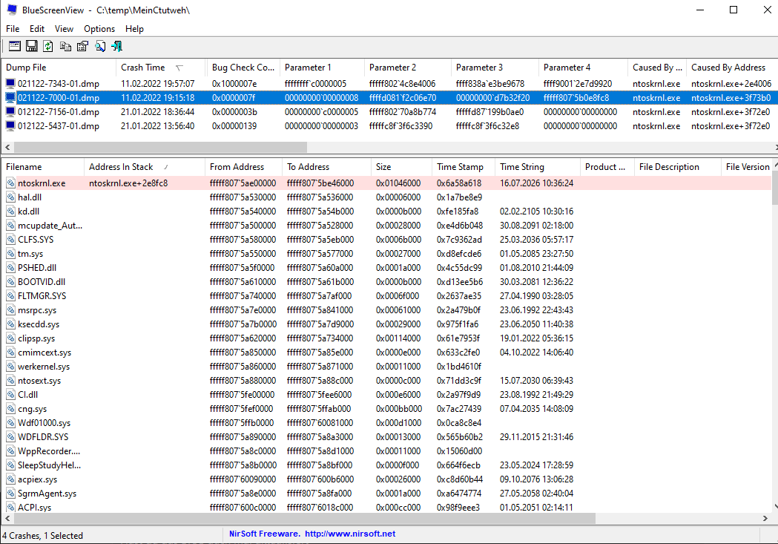Select the acpiex.sys driver row
This screenshot has width=778, height=544.
point(387,479)
